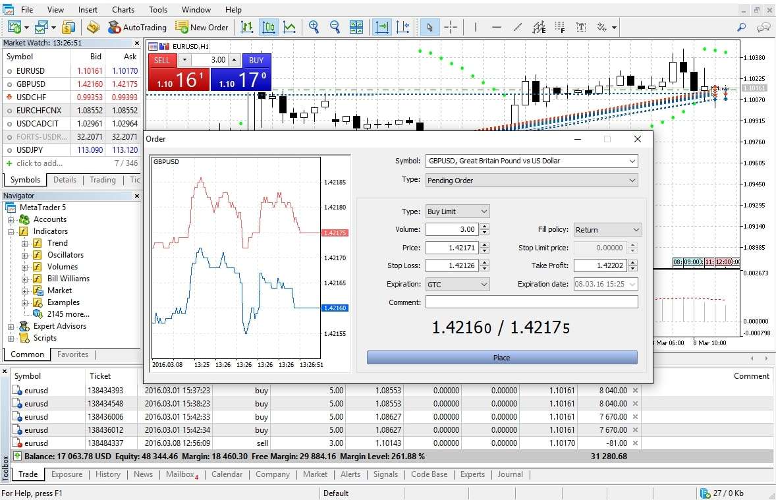Toggle AutoTrading in the toolbar

pos(137,27)
